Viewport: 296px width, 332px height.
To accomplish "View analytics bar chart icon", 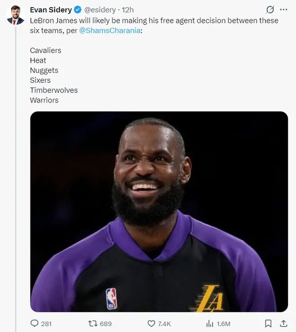I will point(209,323).
